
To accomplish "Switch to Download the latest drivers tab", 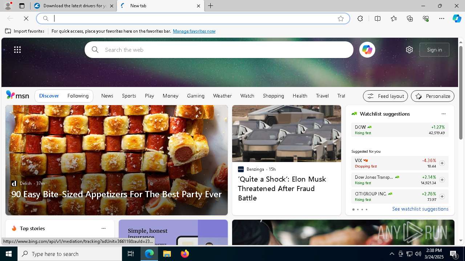I will tap(74, 6).
